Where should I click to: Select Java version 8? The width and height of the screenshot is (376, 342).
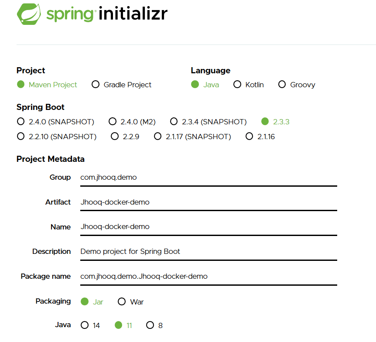(x=150, y=325)
